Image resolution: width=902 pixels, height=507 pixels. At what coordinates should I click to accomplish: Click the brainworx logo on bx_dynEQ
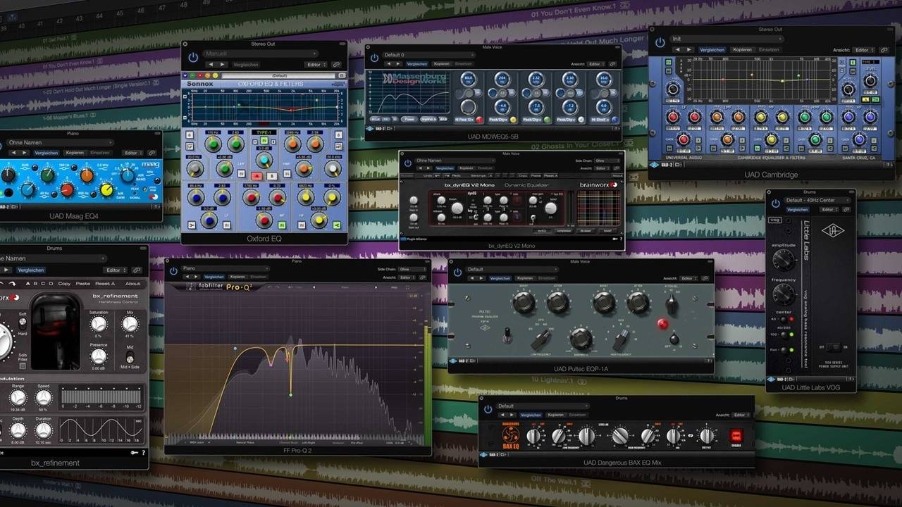pos(598,185)
